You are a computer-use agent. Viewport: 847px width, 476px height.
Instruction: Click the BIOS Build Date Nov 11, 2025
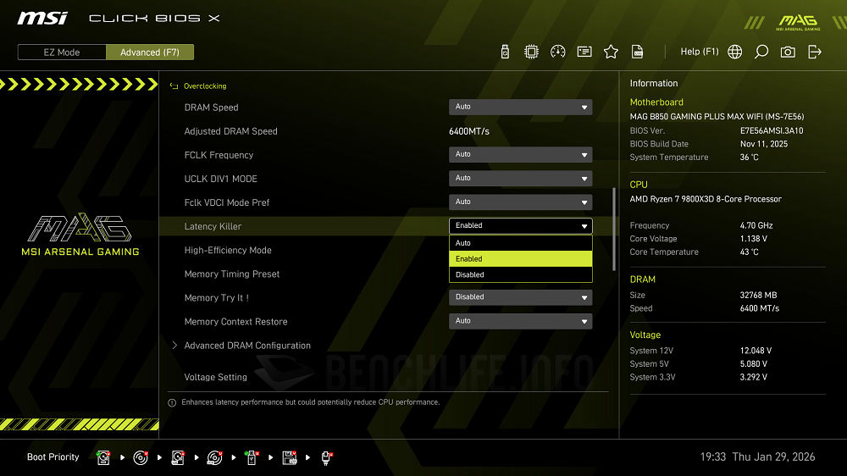click(x=764, y=144)
